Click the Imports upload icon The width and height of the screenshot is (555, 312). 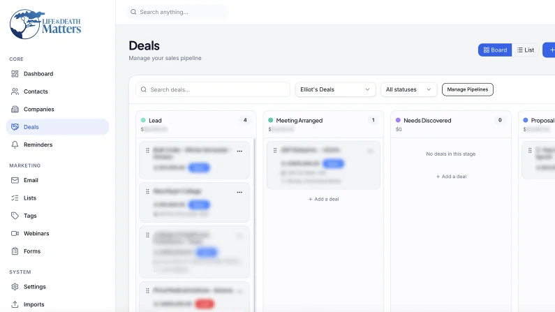15,304
